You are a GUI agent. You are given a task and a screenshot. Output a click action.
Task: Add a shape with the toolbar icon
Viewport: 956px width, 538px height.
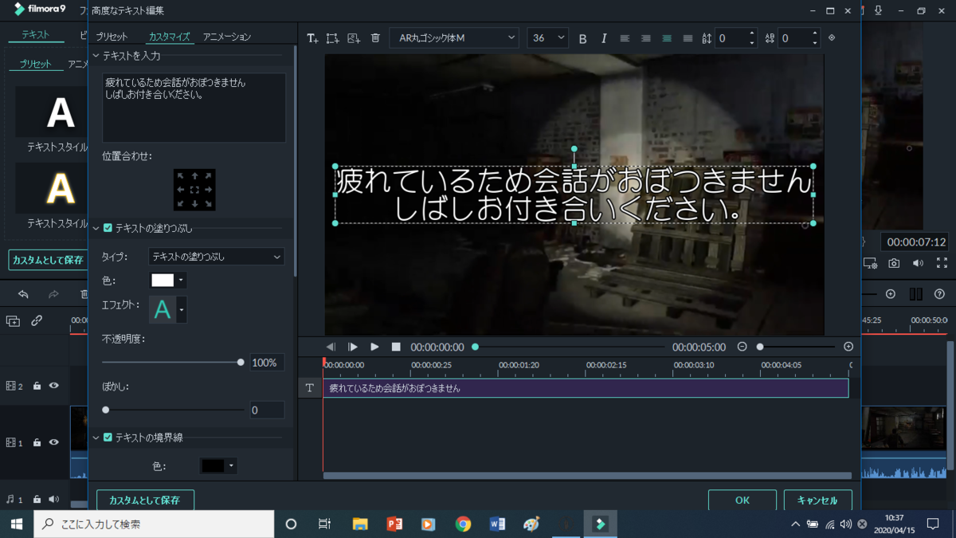coord(333,38)
